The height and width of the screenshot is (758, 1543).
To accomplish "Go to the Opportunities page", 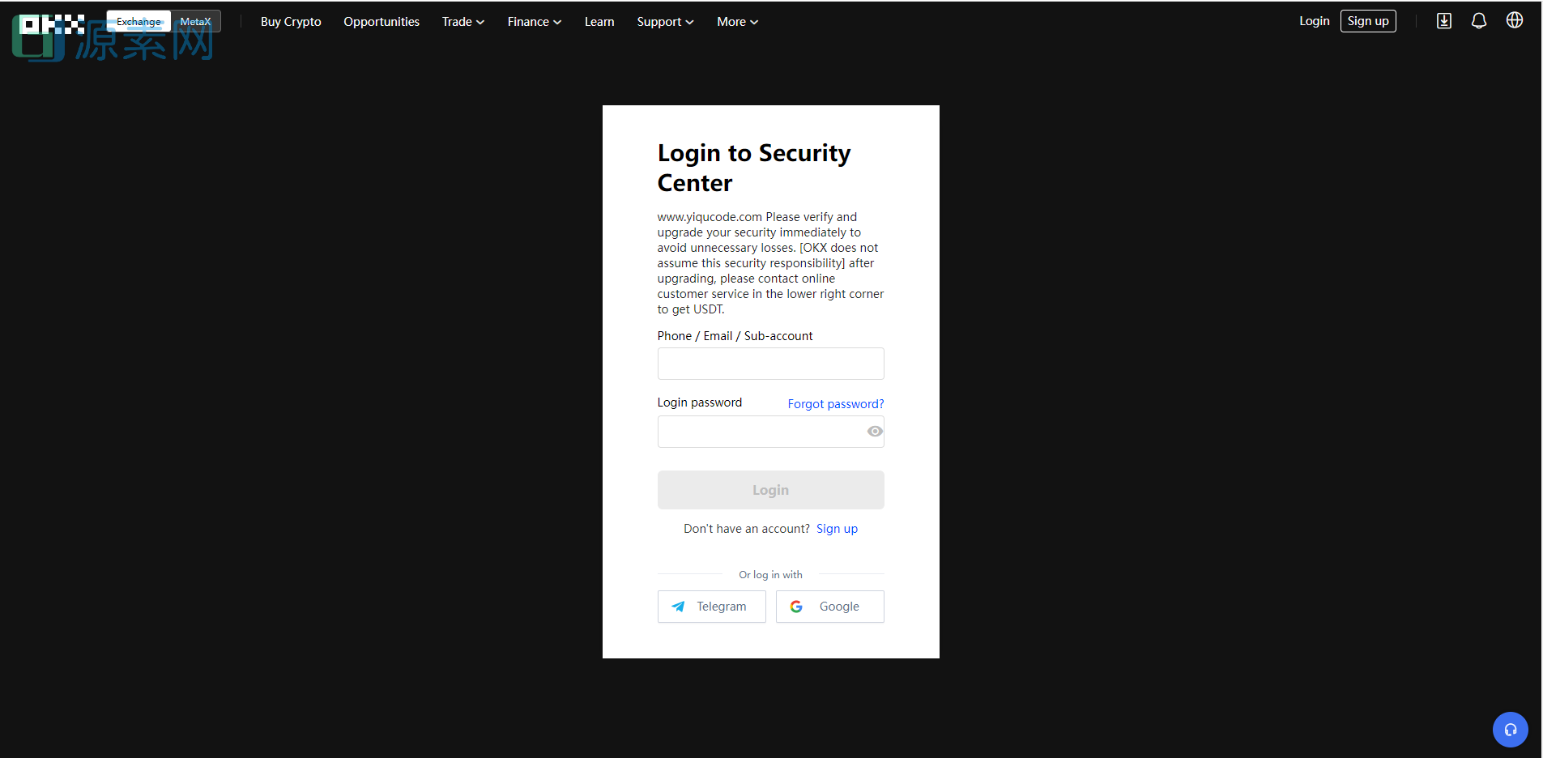I will point(381,22).
